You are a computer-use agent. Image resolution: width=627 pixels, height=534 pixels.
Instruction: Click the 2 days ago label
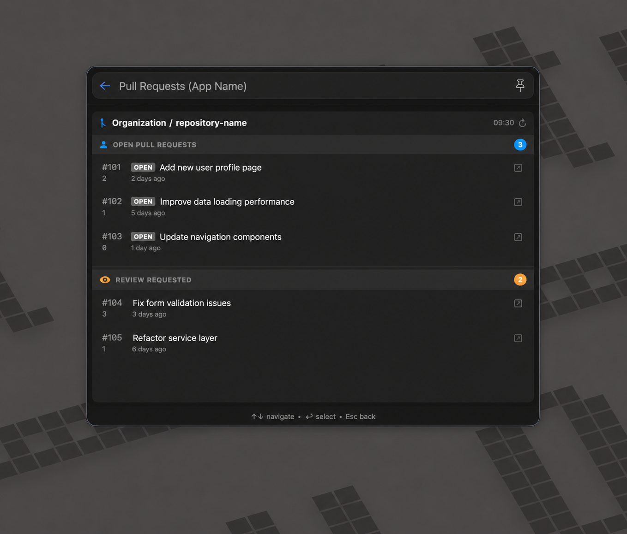coord(148,178)
